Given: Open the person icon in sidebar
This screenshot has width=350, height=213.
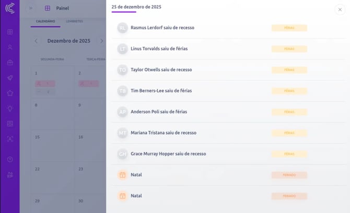Looking at the screenshot, I should click(10, 47).
